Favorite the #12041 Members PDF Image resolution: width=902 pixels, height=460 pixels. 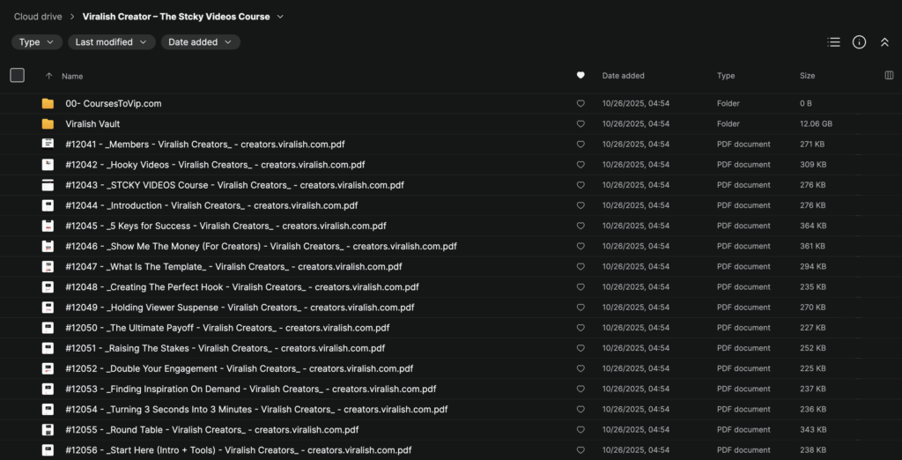tap(580, 144)
